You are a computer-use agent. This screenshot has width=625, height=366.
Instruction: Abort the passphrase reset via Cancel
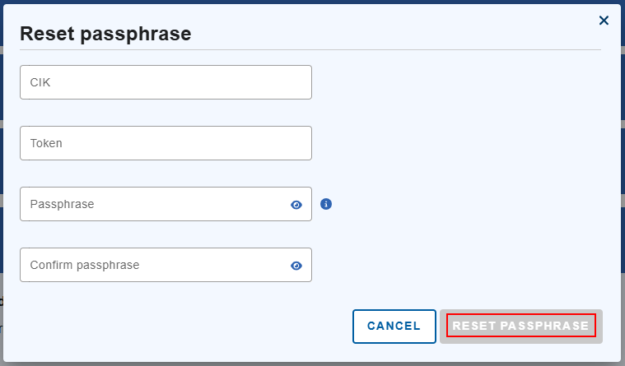coord(394,326)
